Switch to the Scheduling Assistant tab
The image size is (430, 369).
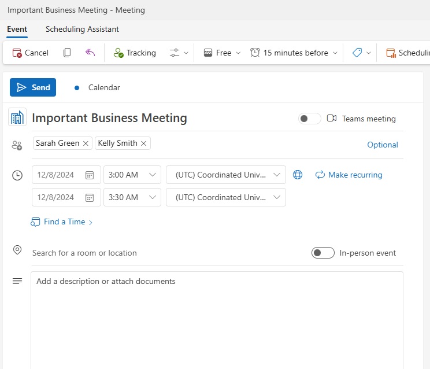[x=82, y=29]
